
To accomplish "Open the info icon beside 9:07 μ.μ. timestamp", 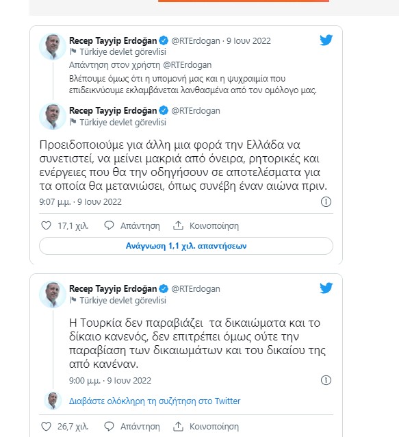I will pos(326,202).
